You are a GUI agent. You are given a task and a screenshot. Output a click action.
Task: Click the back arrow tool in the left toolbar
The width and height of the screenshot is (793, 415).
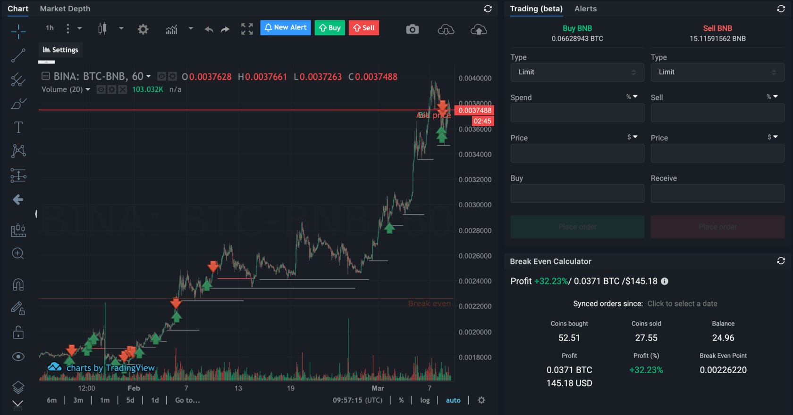coord(18,200)
